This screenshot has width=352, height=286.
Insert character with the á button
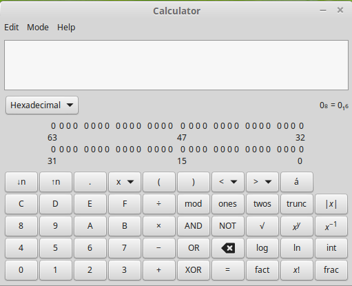[x=297, y=182]
